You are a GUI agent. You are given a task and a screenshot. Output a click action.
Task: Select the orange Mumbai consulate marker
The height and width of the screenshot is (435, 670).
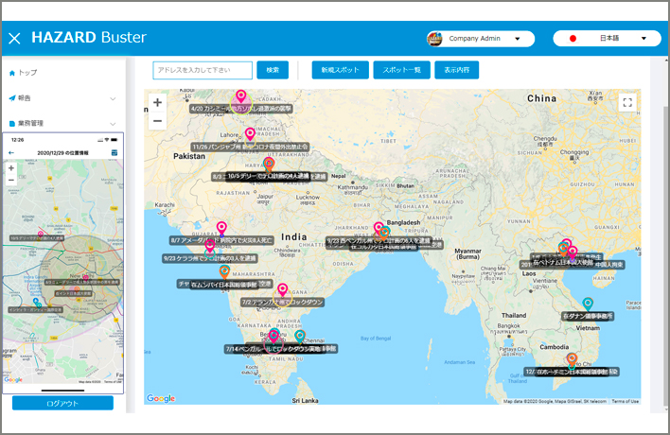[224, 271]
